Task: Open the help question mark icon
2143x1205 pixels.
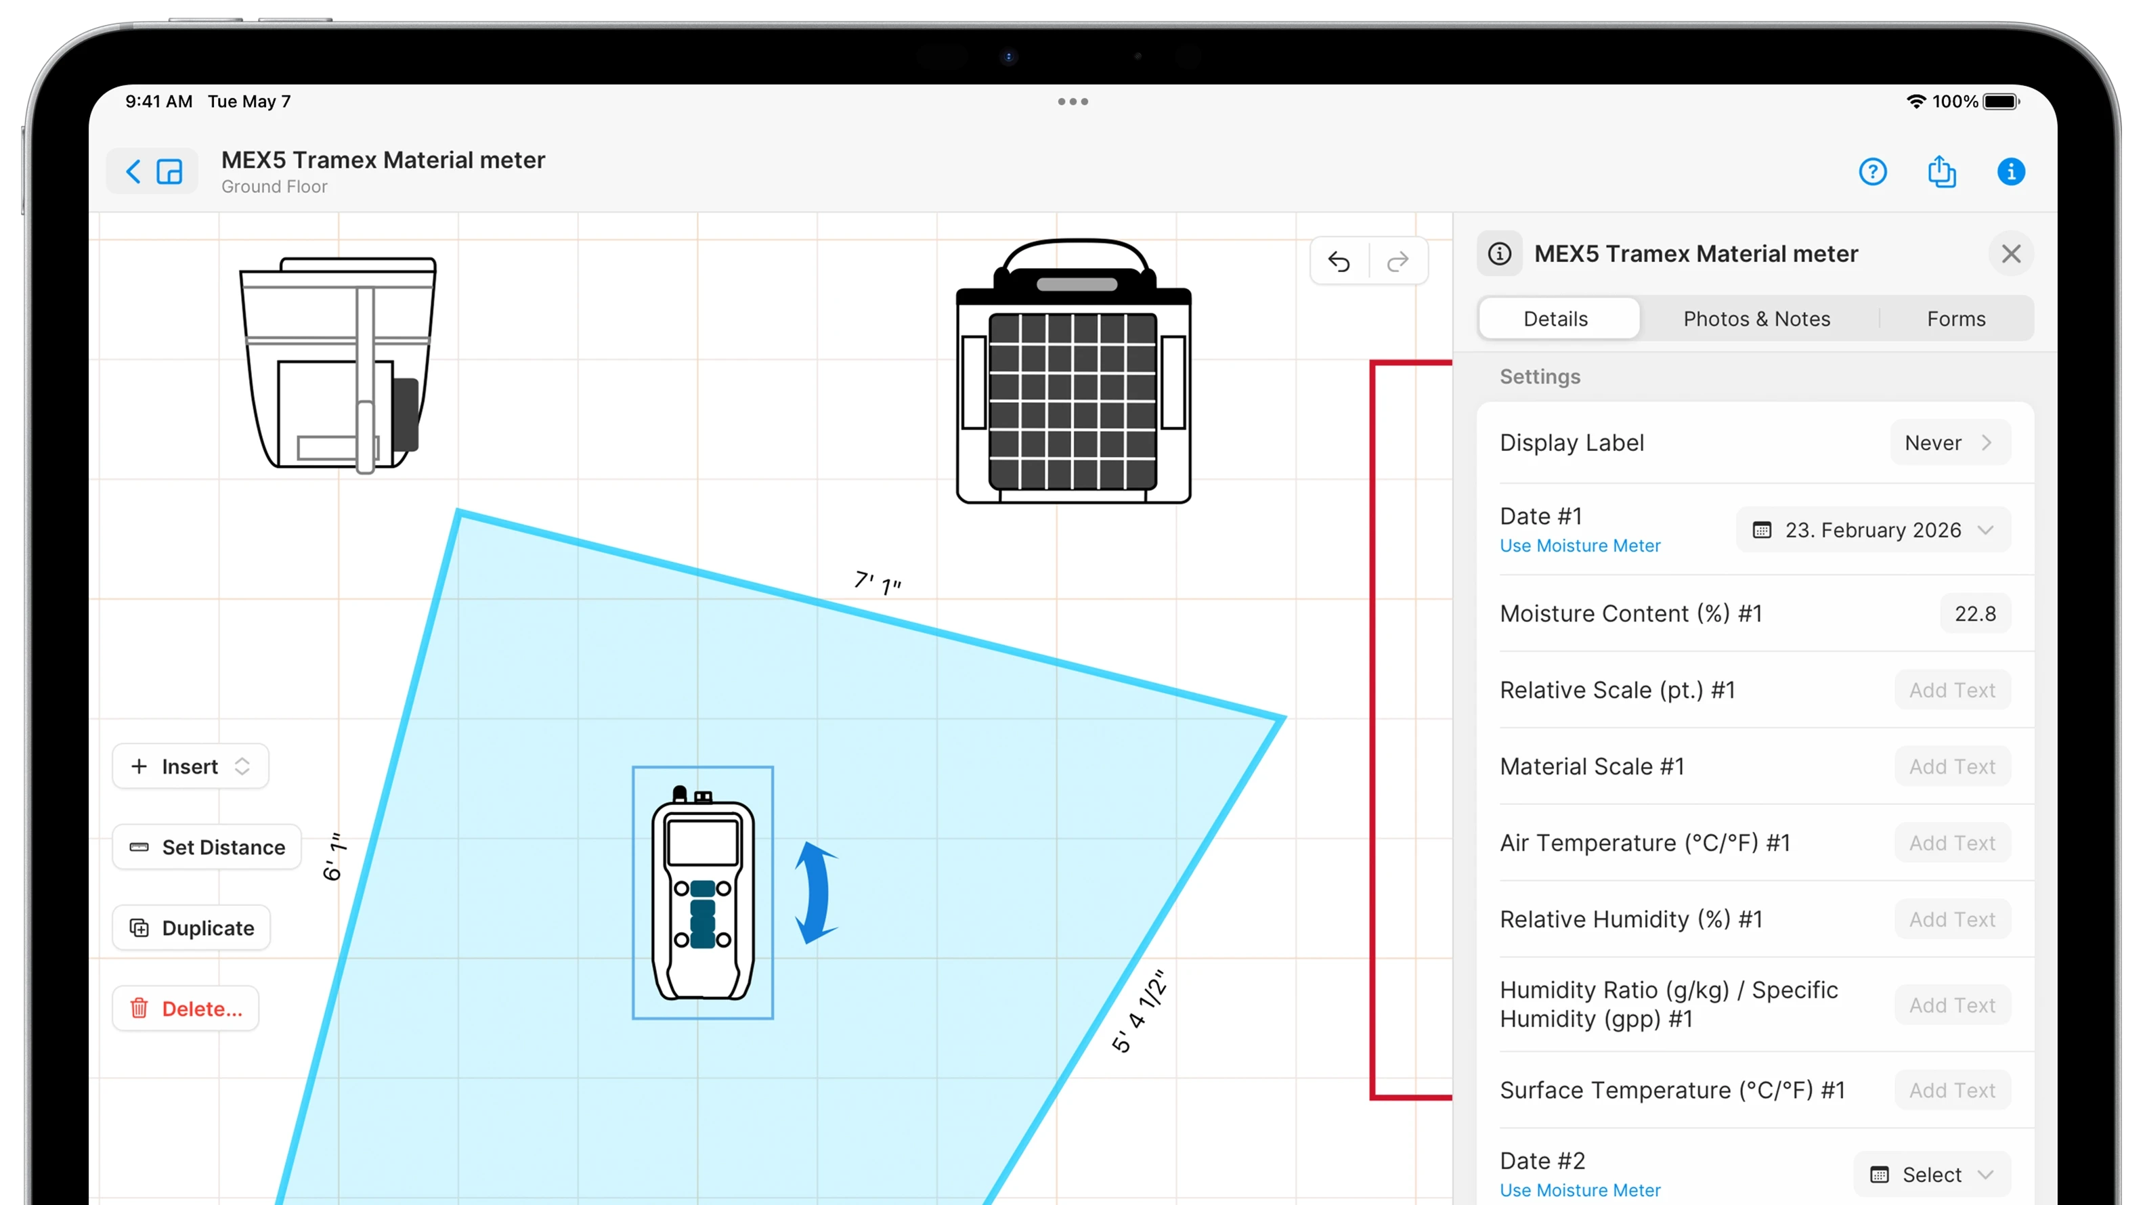Action: click(x=1871, y=172)
